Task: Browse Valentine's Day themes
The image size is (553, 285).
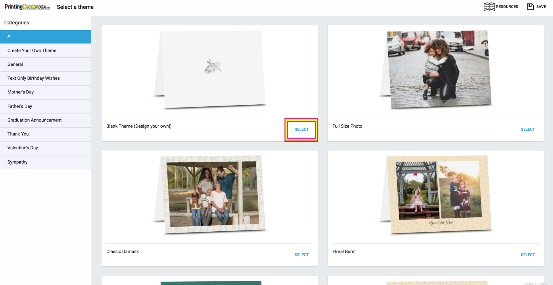Action: [x=45, y=148]
